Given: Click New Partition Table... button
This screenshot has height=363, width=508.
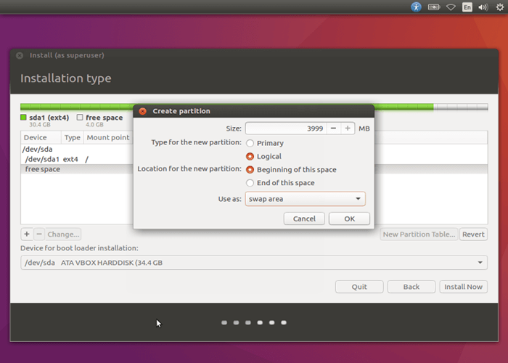Looking at the screenshot, I should point(419,234).
